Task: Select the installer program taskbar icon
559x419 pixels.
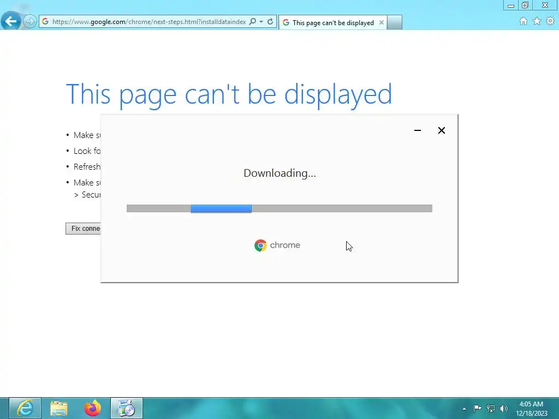Action: [127, 408]
